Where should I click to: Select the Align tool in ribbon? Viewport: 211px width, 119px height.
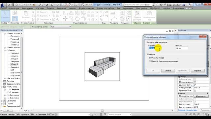[x=65, y=13]
